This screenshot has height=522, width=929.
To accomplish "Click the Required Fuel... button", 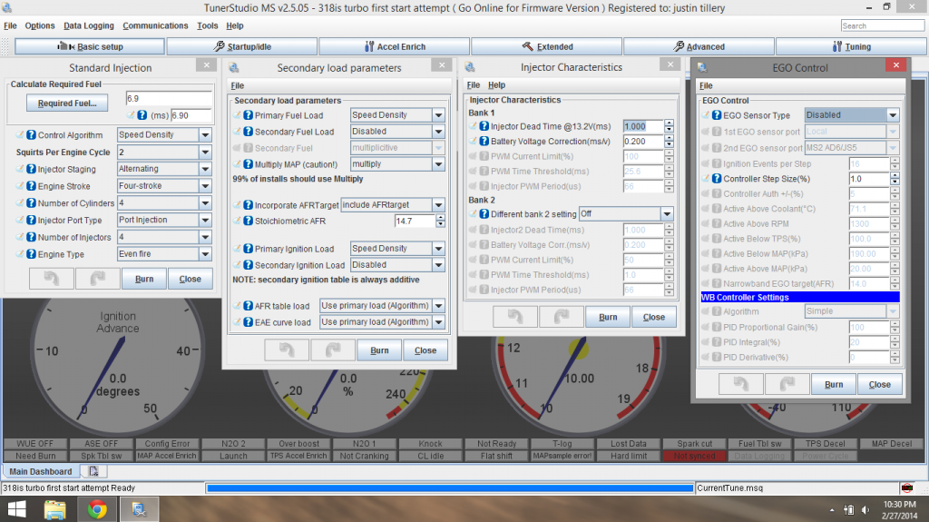I will 67,103.
